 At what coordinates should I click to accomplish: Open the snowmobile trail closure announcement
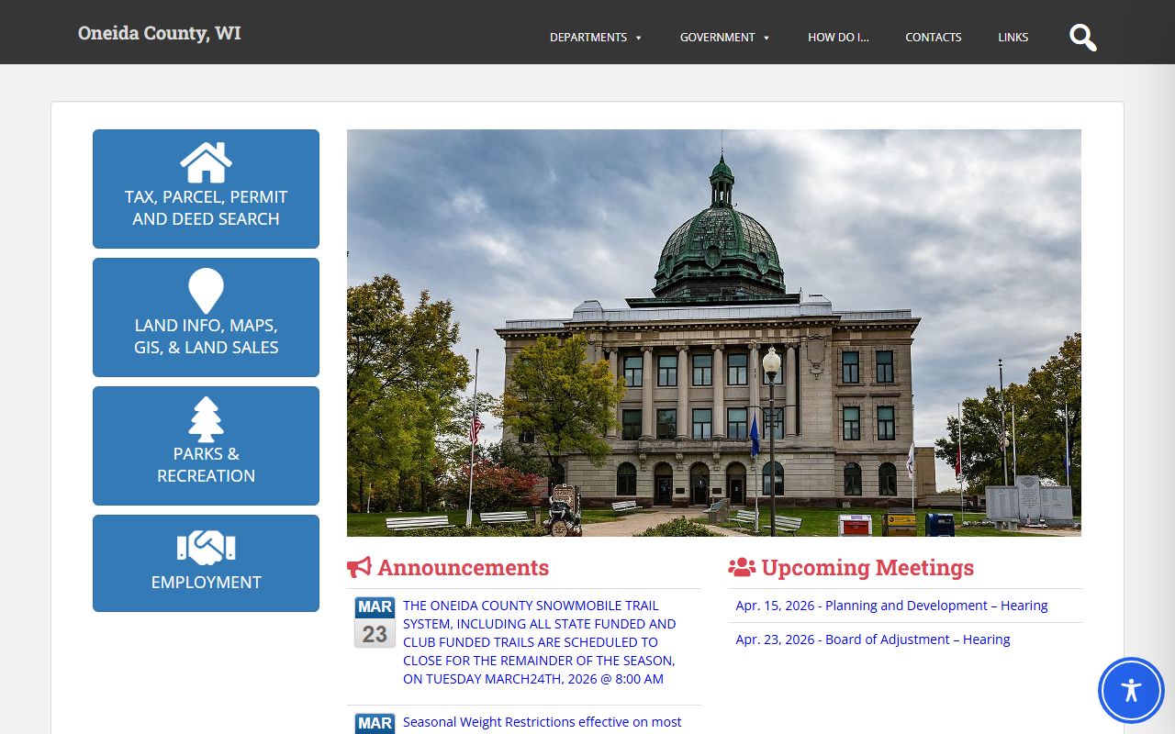point(540,642)
